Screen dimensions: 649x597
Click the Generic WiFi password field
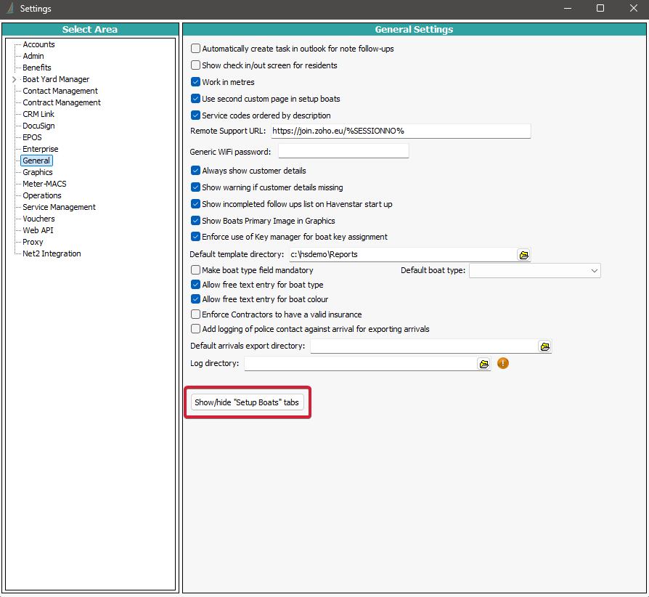[343, 152]
